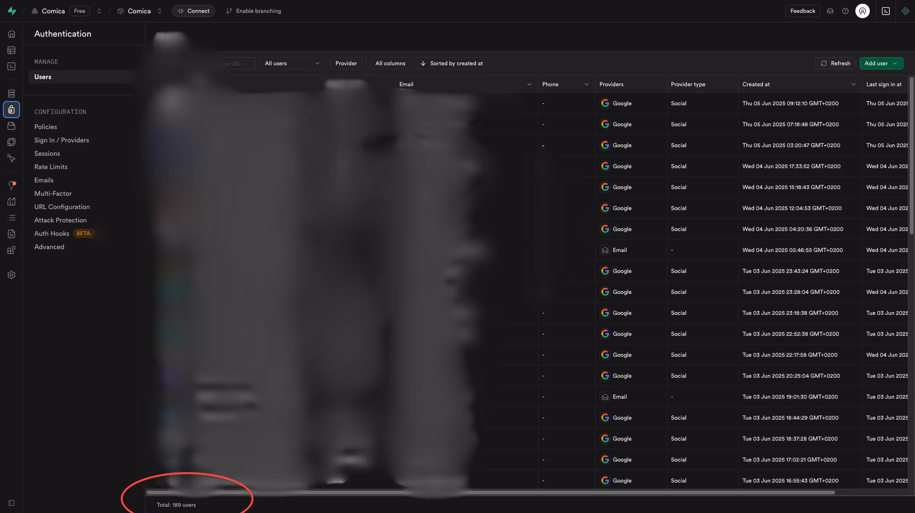915x513 pixels.
Task: Open the Storage sidebar icon
Action: click(11, 126)
